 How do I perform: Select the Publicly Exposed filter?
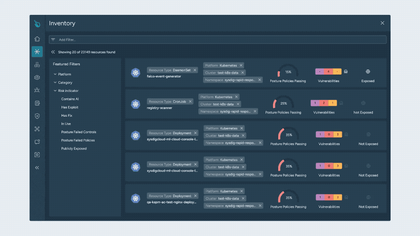pyautogui.click(x=74, y=148)
